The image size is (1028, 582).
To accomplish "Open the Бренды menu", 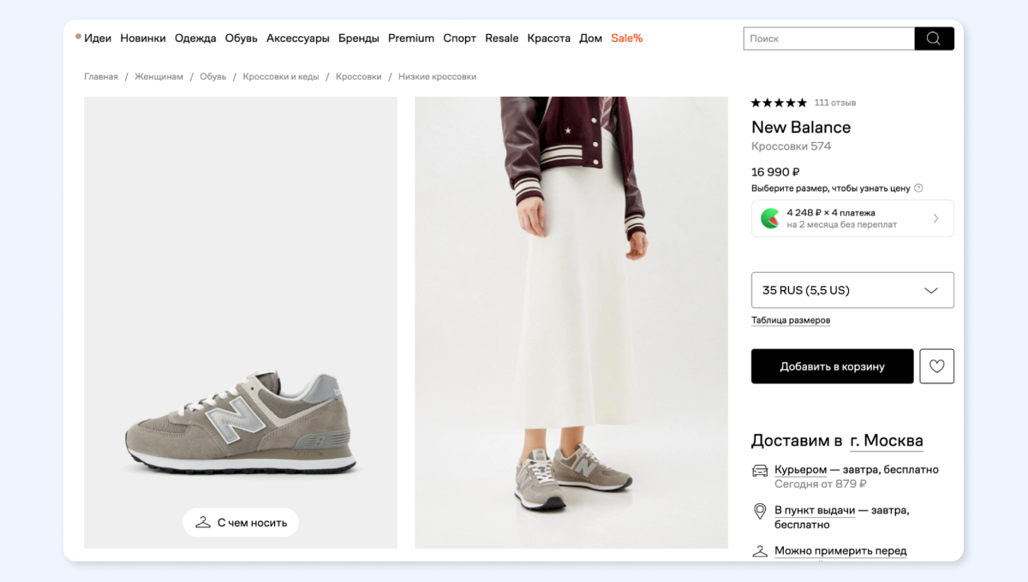I will (x=359, y=39).
